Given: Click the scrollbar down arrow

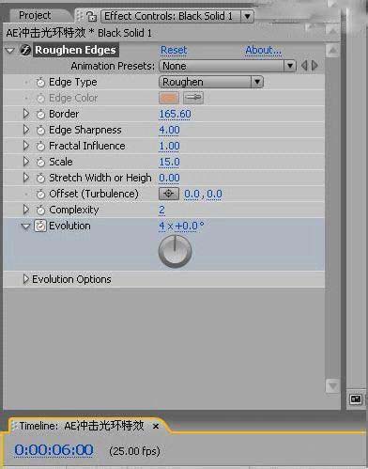Looking at the screenshot, I should click(332, 386).
